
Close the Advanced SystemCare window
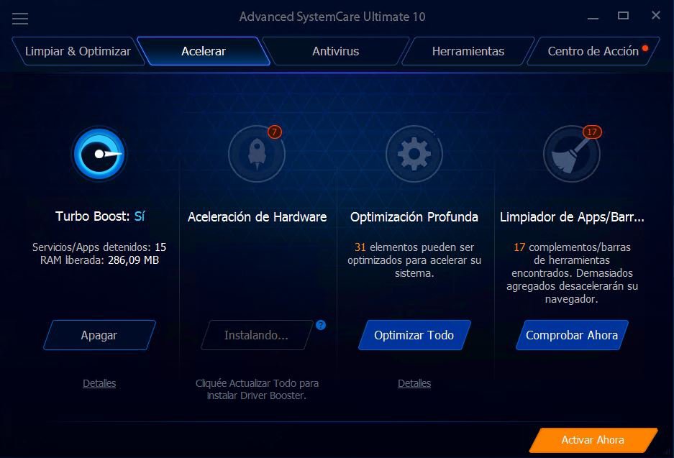[x=655, y=16]
